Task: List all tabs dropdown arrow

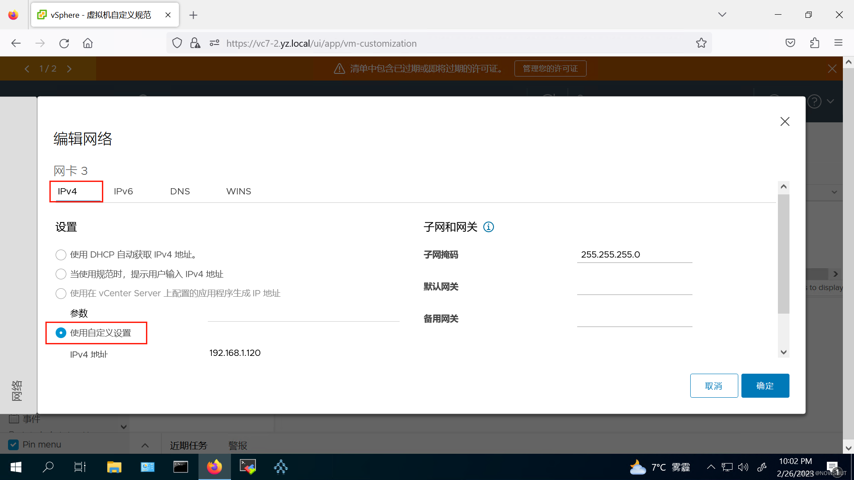Action: 722,15
